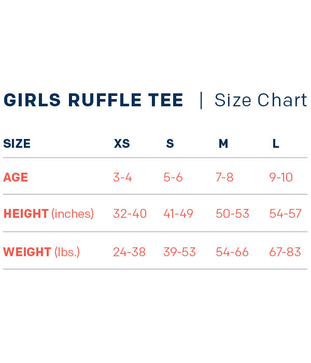
Task: Choose the 50-53 height value
Action: point(232,214)
